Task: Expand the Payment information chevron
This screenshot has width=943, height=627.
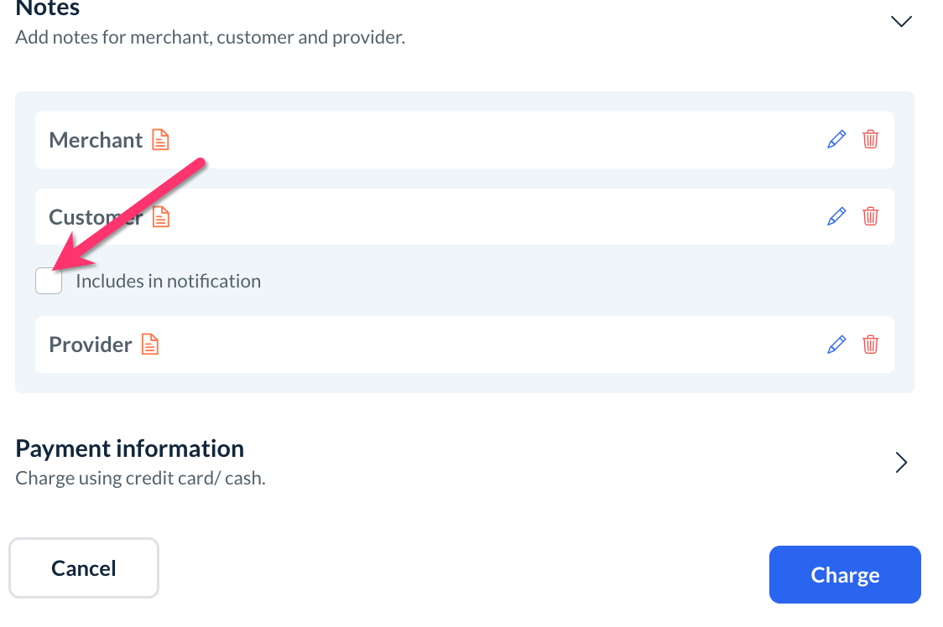Action: pos(901,463)
